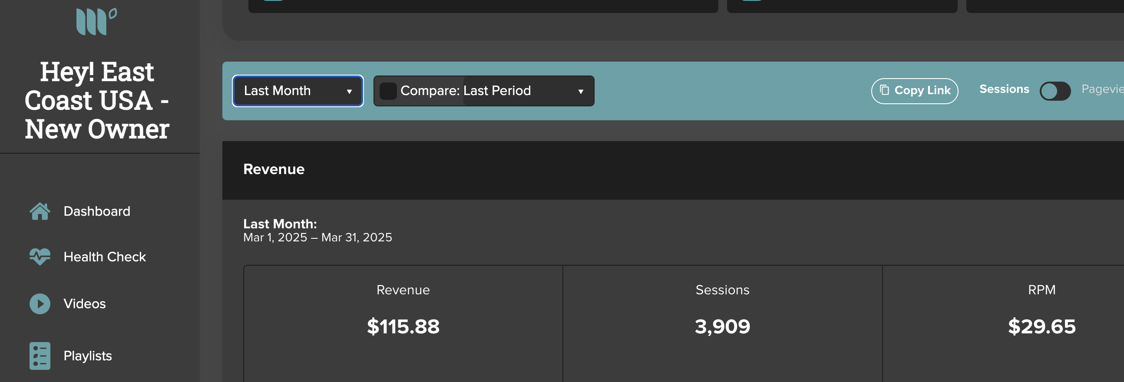Toggle the Sessions/Pageviews switch
The width and height of the screenshot is (1124, 382).
pos(1055,91)
